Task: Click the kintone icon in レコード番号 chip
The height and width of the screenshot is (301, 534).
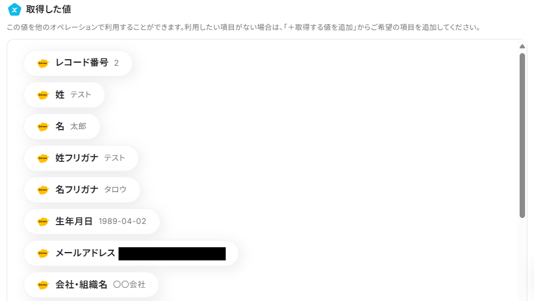Action: point(43,63)
